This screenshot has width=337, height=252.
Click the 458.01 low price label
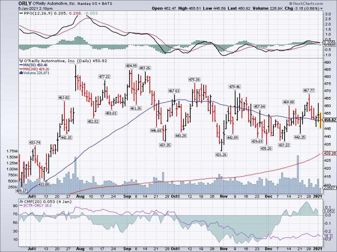pos(111,113)
